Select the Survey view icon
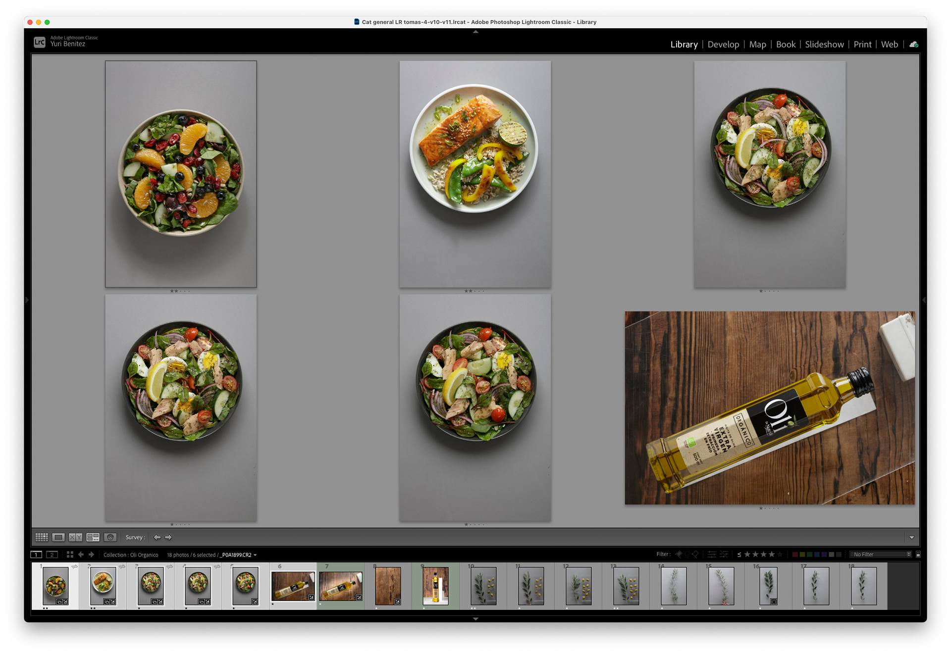Image resolution: width=951 pixels, height=654 pixels. coord(93,537)
